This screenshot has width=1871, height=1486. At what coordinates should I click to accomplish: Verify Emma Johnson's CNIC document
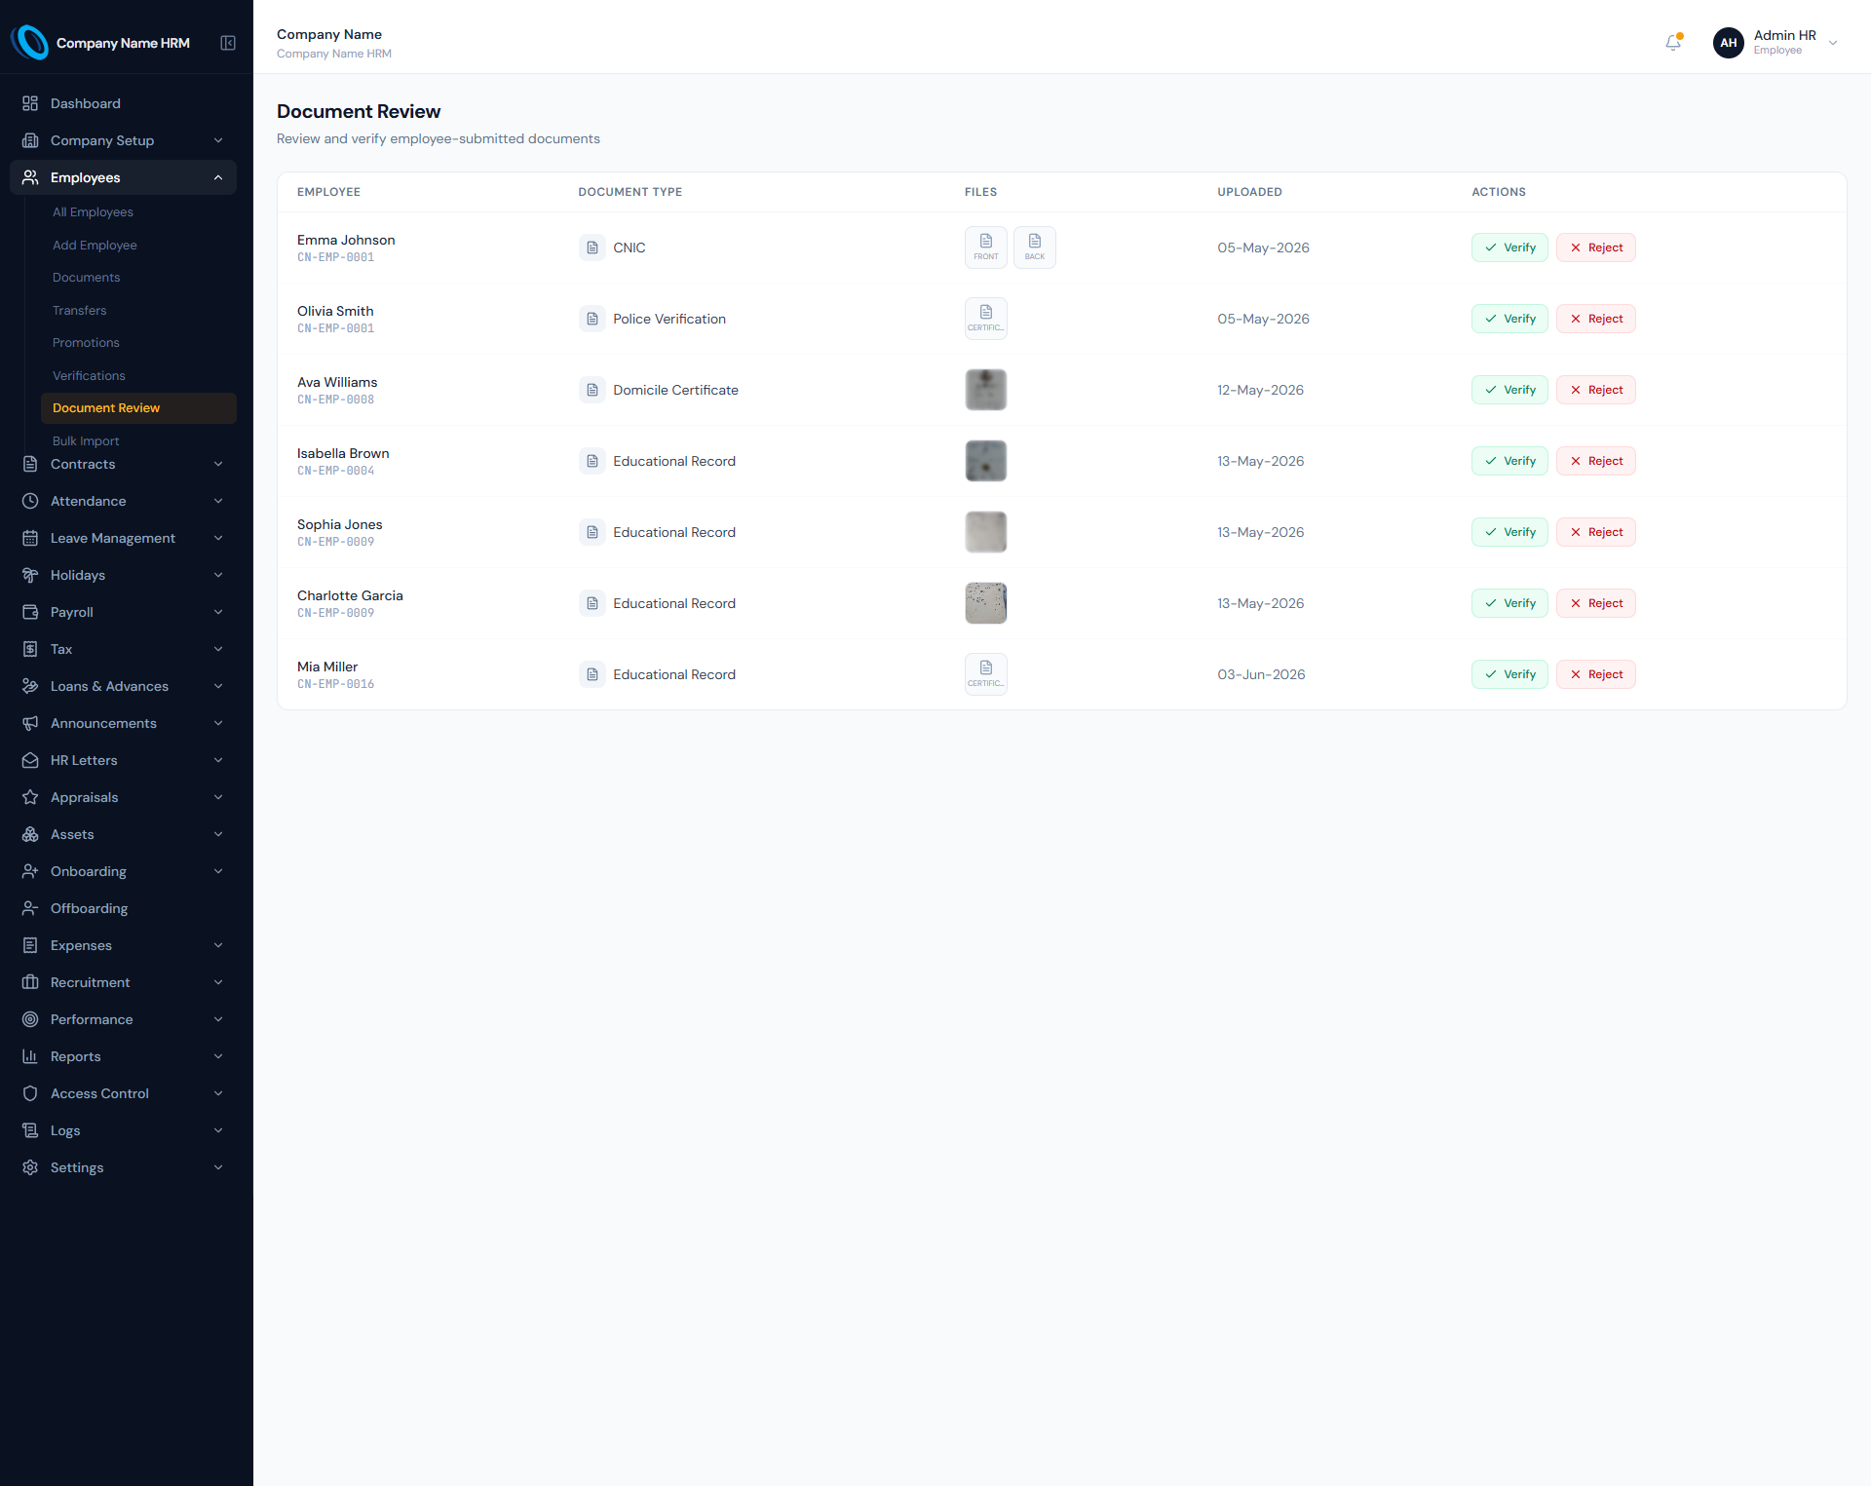(x=1509, y=248)
